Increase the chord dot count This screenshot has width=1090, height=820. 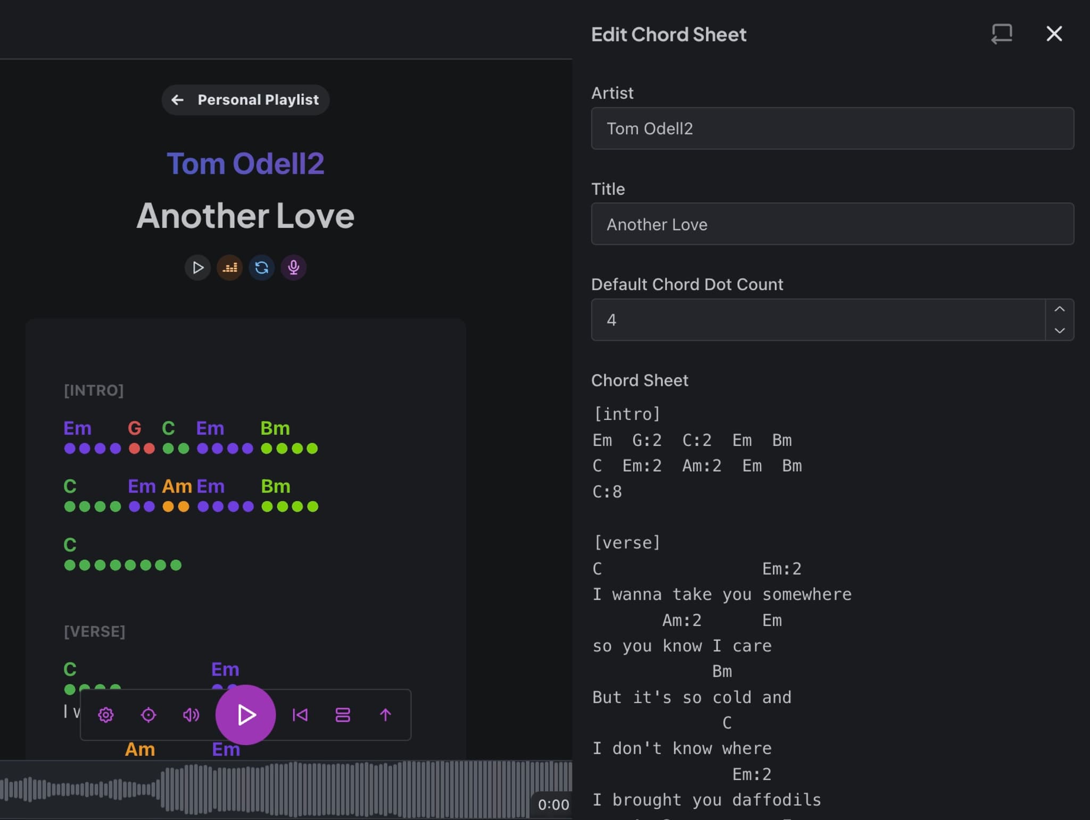[x=1060, y=309]
